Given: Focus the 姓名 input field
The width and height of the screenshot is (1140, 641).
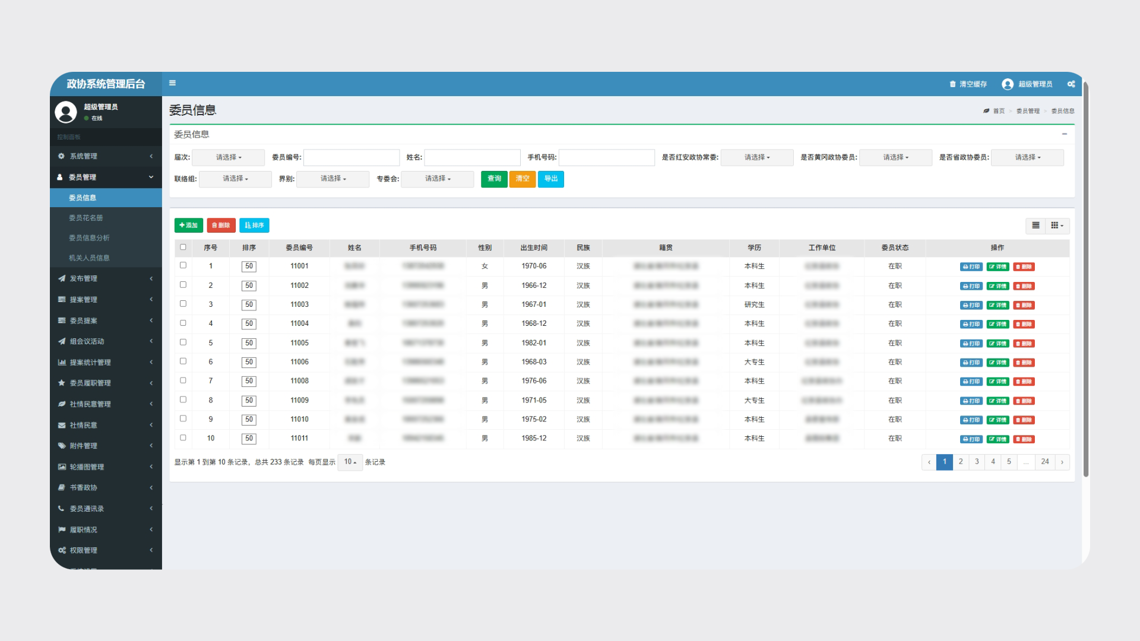Looking at the screenshot, I should click(x=472, y=157).
